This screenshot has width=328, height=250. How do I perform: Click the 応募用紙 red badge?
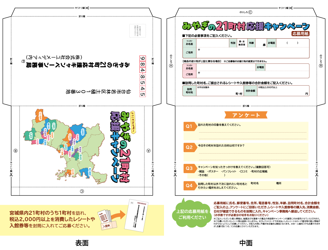(x=300, y=34)
